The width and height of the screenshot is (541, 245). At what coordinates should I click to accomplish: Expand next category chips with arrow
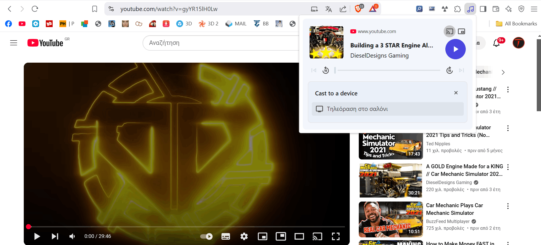(503, 72)
